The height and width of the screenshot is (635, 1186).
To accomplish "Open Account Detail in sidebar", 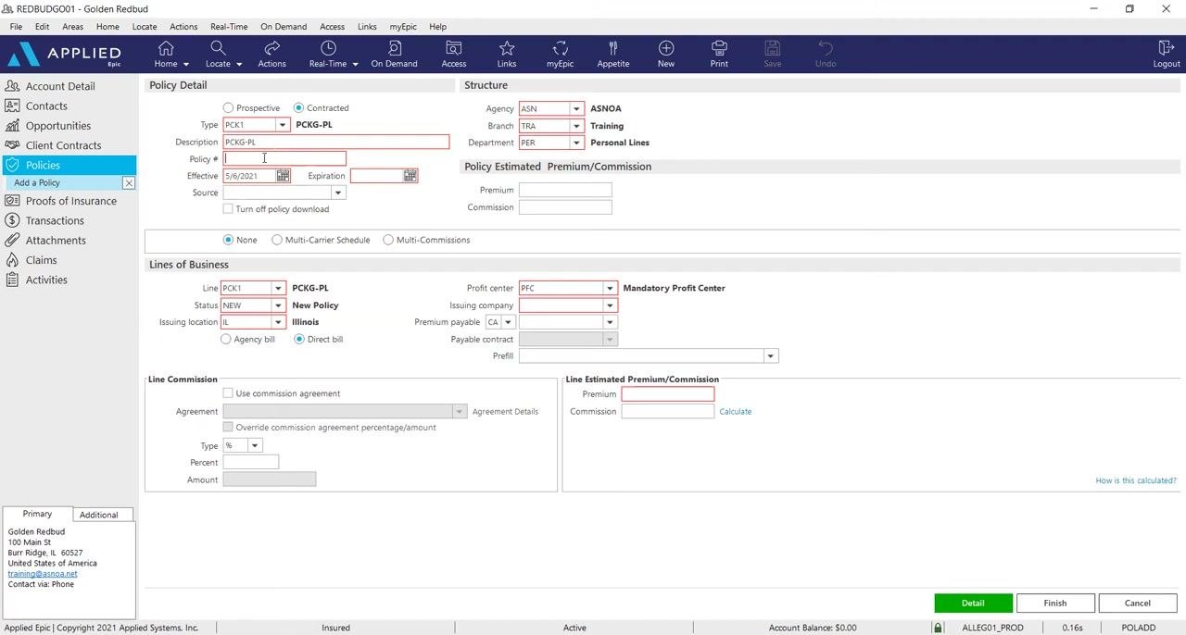I will (x=60, y=86).
